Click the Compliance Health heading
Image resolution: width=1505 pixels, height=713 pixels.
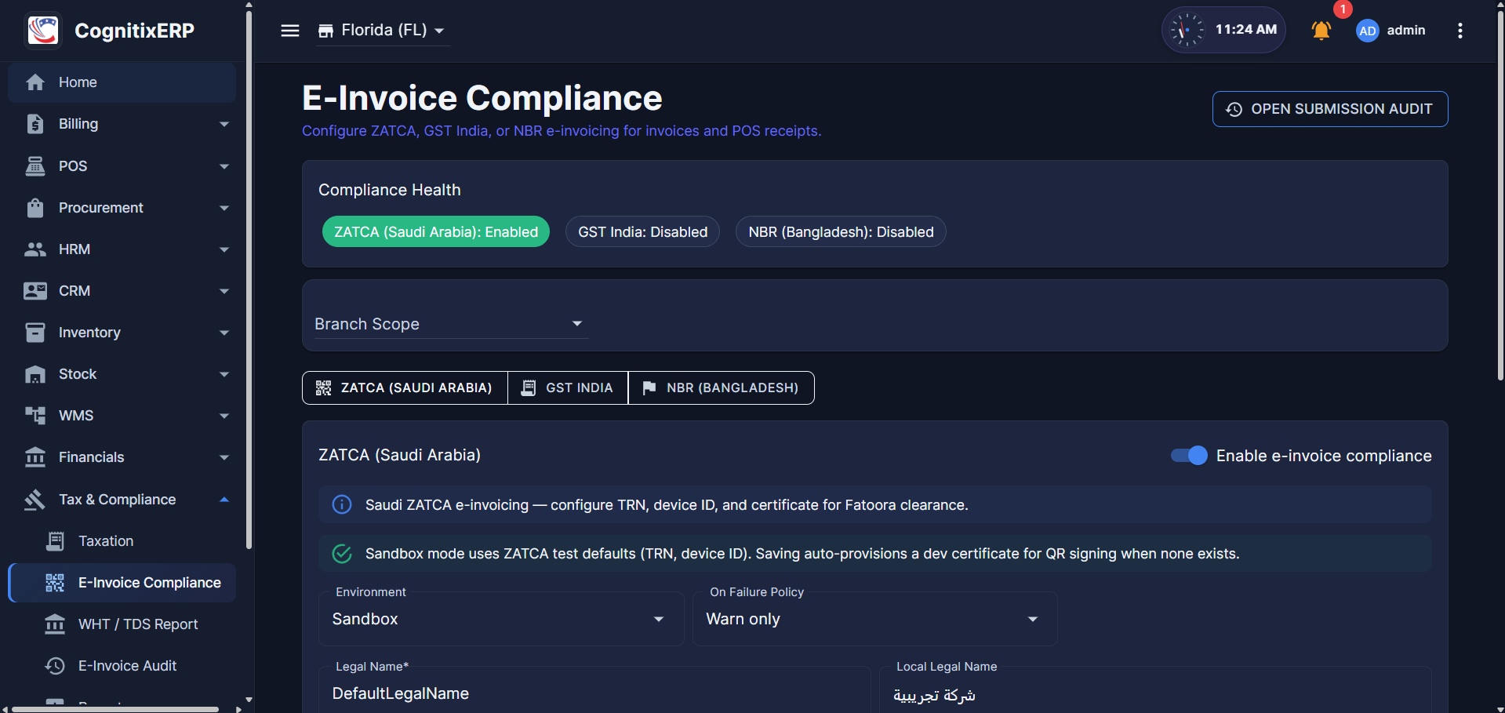[390, 190]
